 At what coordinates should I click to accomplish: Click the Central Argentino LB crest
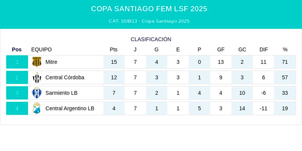coord(37,108)
